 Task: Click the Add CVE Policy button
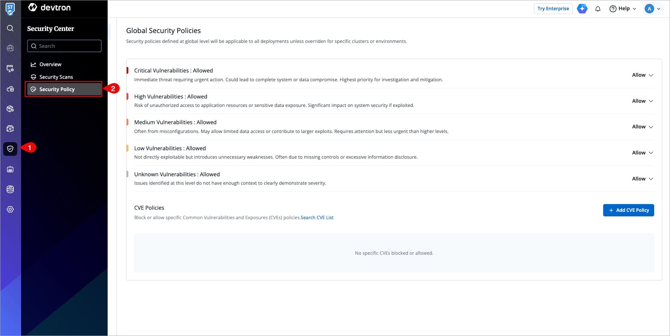628,210
